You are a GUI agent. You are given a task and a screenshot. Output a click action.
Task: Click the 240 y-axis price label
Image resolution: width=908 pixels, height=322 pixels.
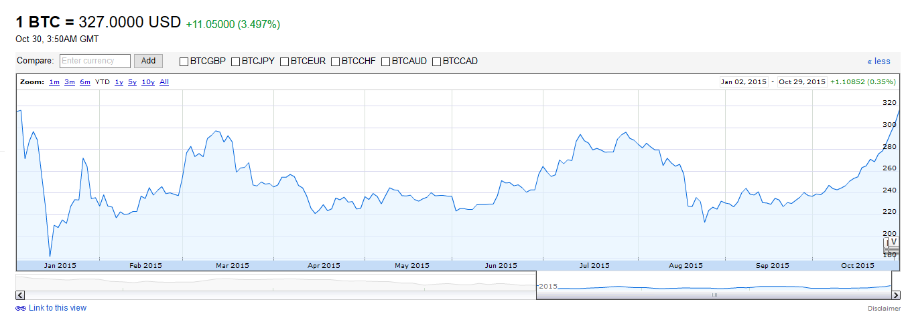pyautogui.click(x=890, y=190)
